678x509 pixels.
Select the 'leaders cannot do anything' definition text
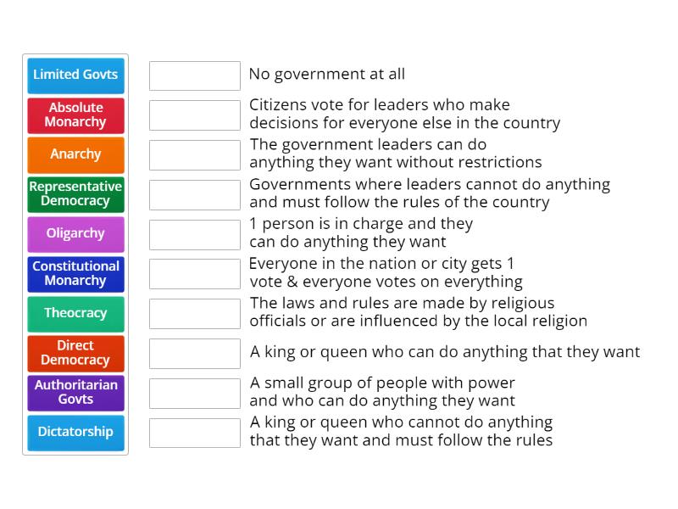tap(429, 193)
